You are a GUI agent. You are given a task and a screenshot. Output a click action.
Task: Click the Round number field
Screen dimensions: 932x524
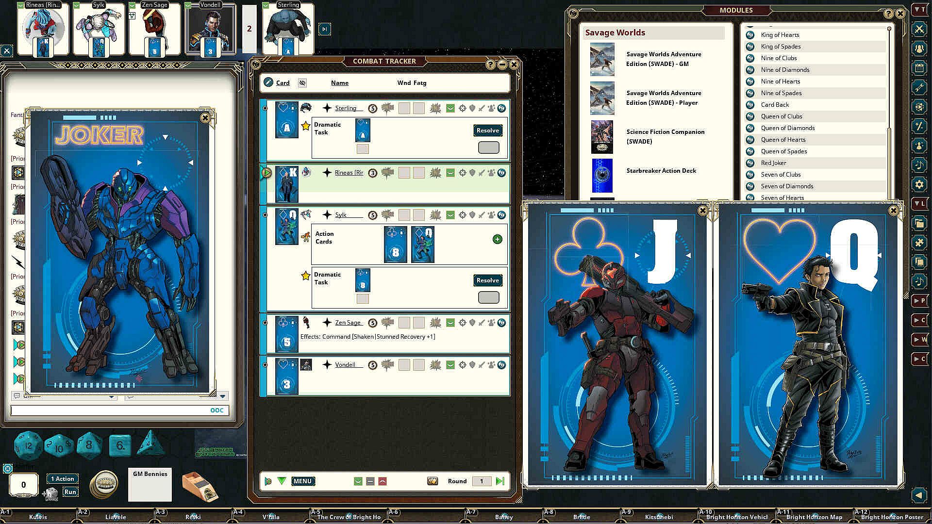point(482,481)
